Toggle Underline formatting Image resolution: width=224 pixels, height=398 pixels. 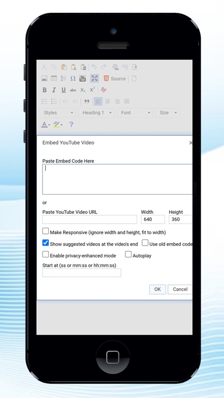(64, 90)
